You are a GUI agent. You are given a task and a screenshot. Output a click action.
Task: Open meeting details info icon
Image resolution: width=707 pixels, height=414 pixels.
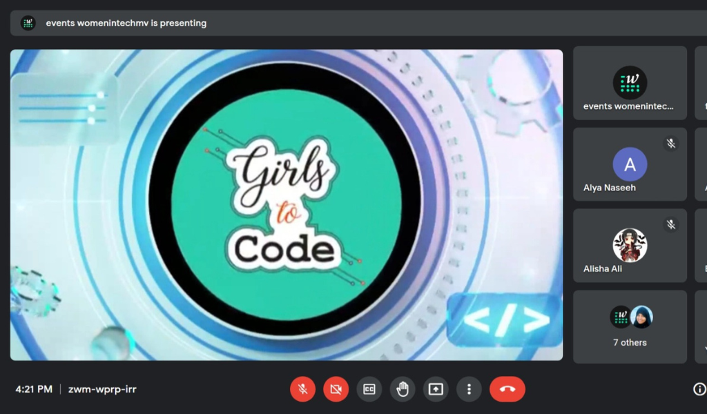[x=699, y=388]
